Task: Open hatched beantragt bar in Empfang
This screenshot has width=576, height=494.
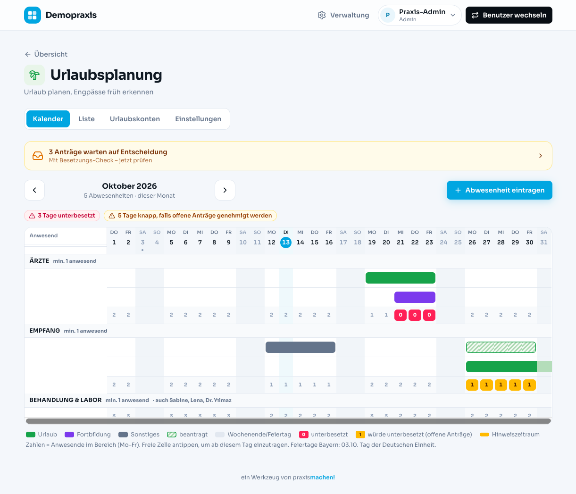Action: [x=501, y=347]
